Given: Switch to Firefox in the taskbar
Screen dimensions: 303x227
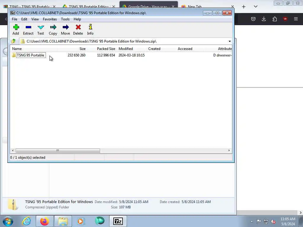Looking at the screenshot, I should (44, 221).
